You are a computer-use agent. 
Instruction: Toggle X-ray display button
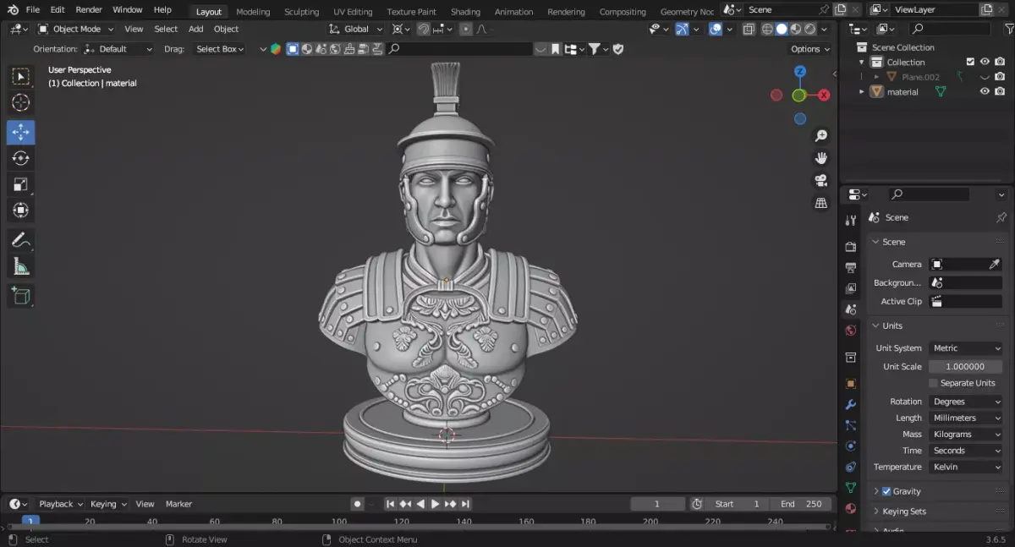pyautogui.click(x=749, y=29)
